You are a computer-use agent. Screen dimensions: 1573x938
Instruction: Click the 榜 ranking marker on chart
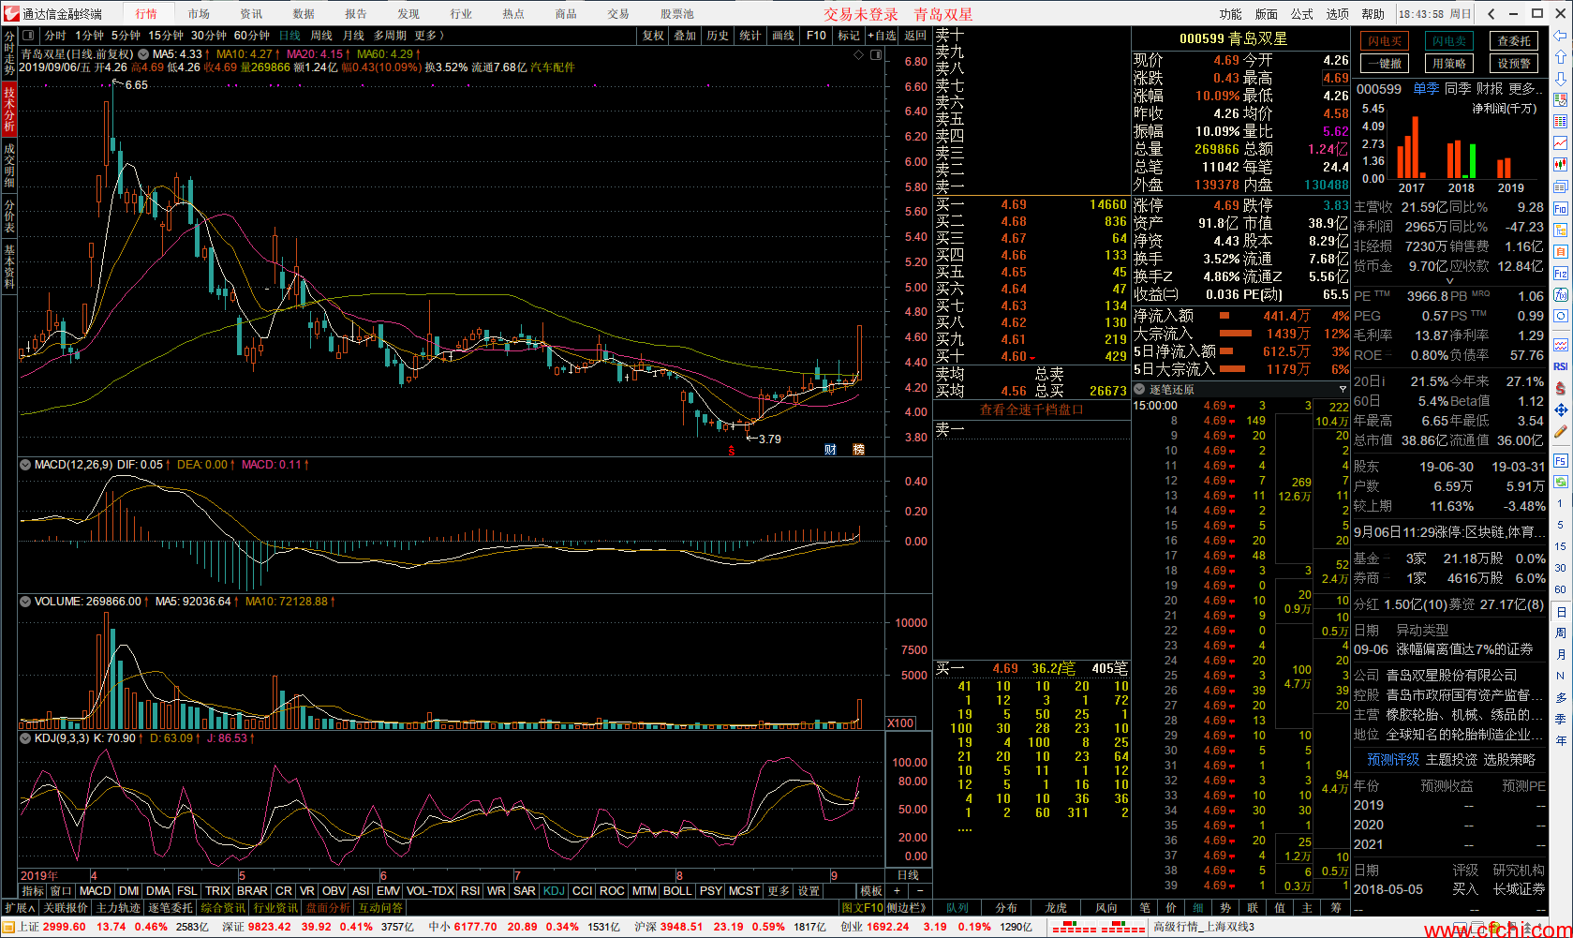point(858,450)
